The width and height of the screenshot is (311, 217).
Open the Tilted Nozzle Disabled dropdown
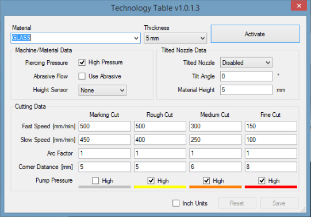[246, 62]
